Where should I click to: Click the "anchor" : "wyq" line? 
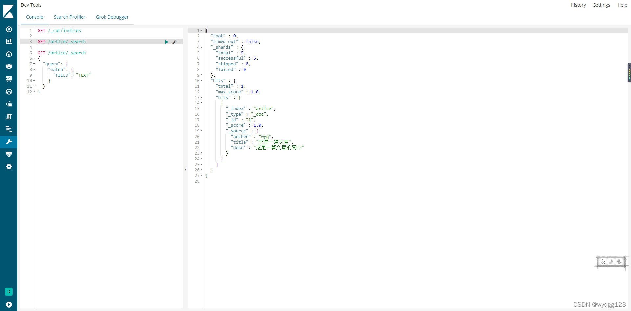(252, 137)
